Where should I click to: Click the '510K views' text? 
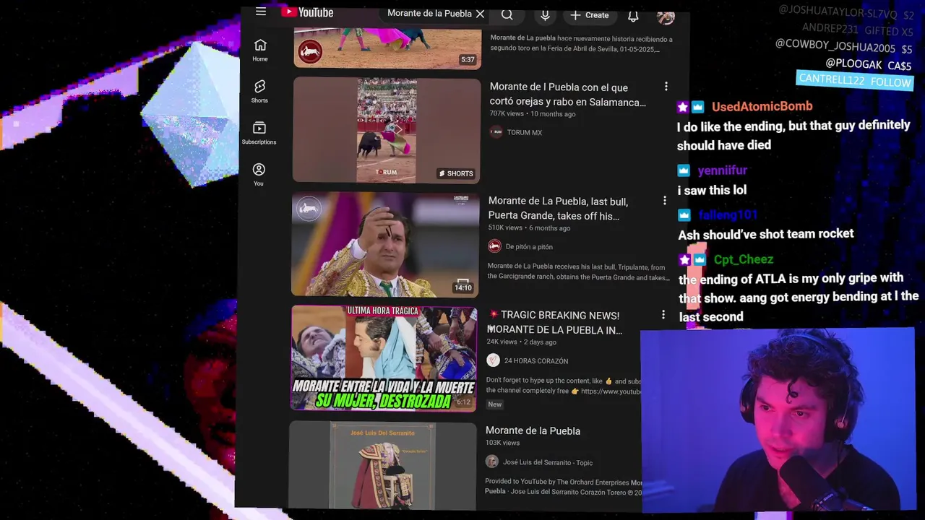(x=505, y=228)
